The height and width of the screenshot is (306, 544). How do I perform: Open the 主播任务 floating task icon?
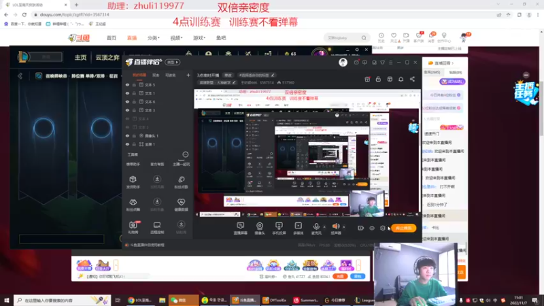click(526, 93)
